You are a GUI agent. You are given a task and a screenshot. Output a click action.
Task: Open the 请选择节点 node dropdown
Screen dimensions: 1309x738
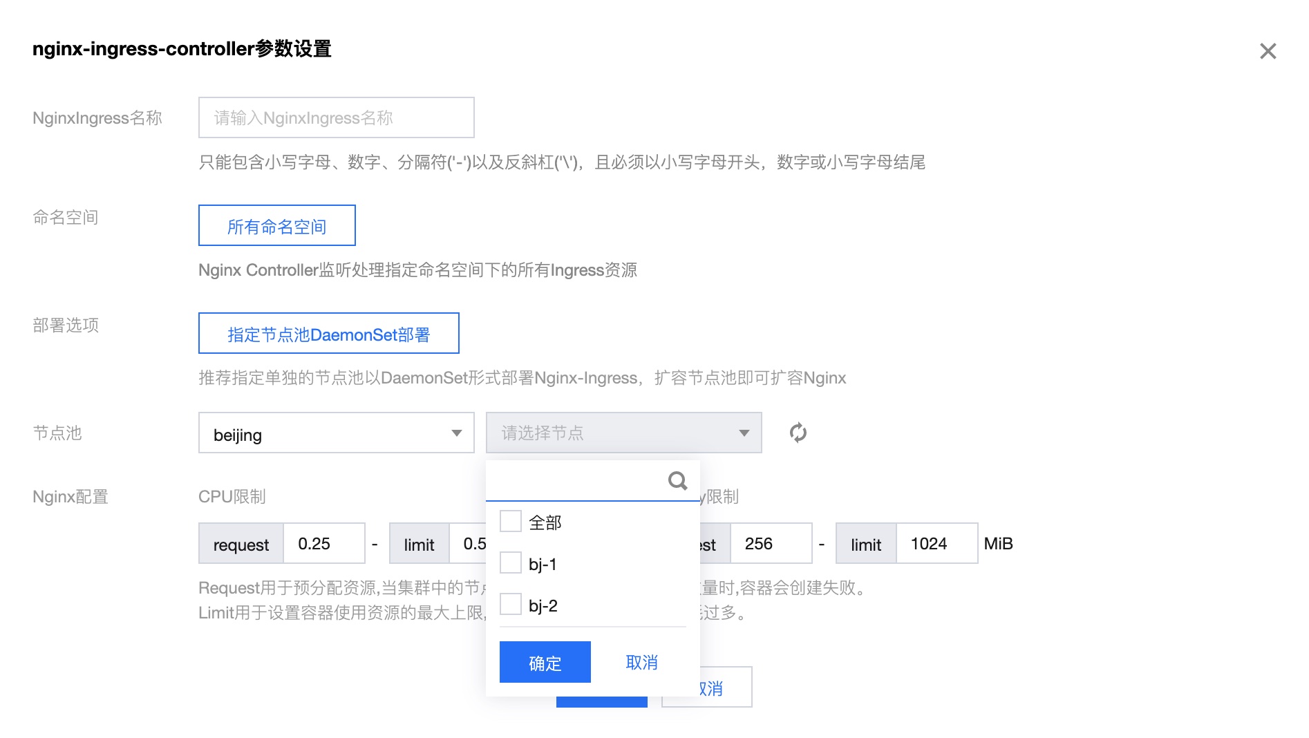[623, 433]
